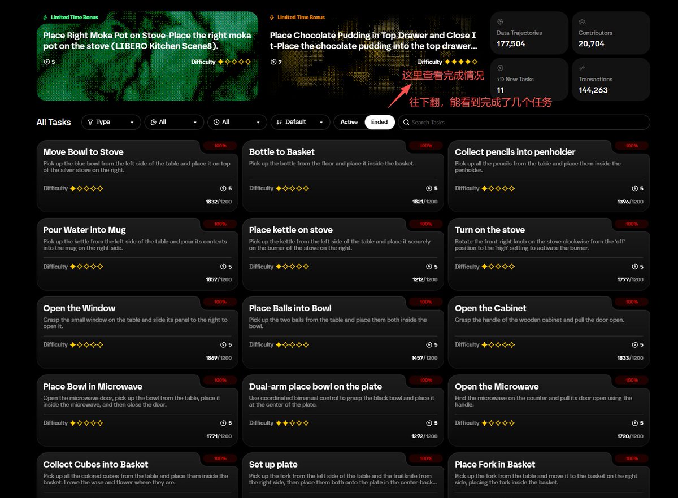Click the sort icon beside Default
Viewport: 678px width, 498px height.
(280, 122)
